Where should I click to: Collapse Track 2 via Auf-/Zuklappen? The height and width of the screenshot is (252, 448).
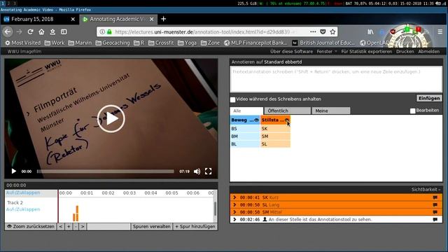point(23,209)
